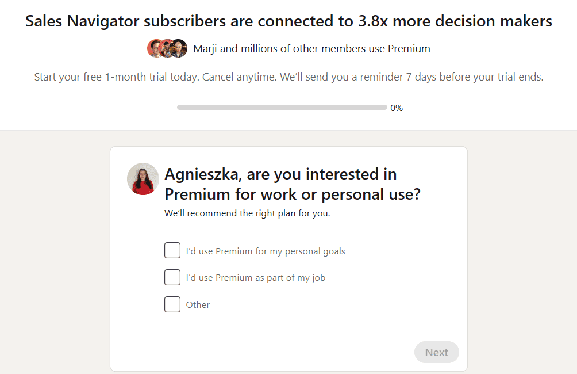Screen dimensions: 577x374
Task: Click the rightmost member avatar with dark background
Action: [x=180, y=48]
